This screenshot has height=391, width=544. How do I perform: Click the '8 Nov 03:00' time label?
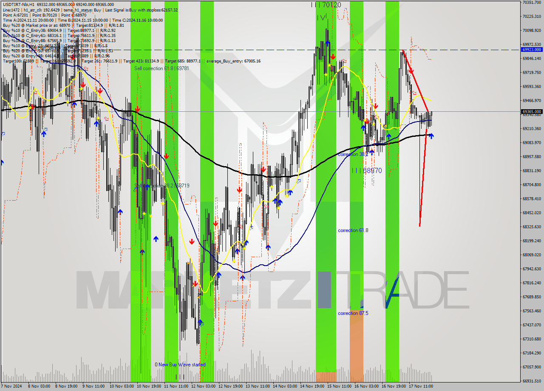tap(40, 386)
